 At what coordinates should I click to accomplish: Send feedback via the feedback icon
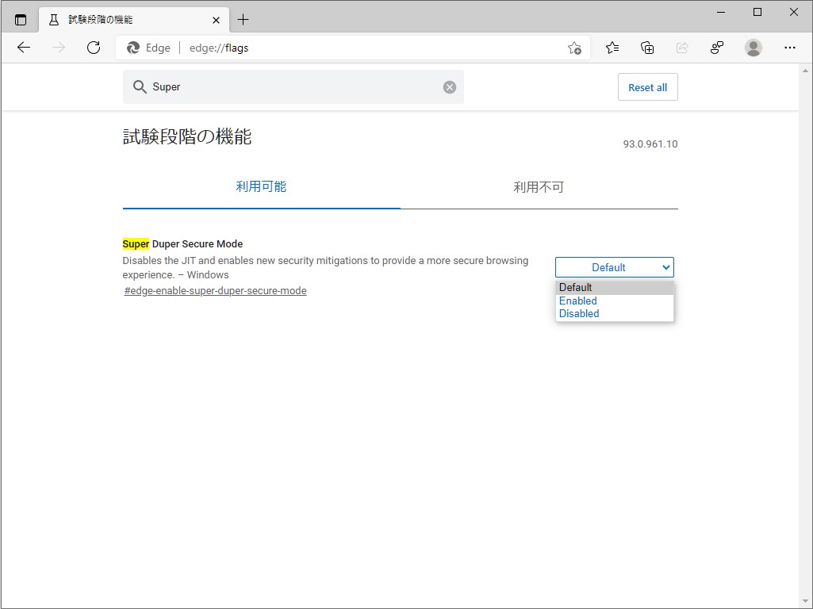pyautogui.click(x=716, y=48)
